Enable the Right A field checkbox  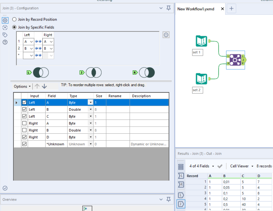pos(24,123)
